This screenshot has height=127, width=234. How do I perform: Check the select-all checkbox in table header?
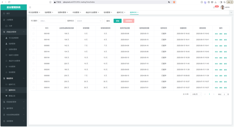click(x=34, y=28)
